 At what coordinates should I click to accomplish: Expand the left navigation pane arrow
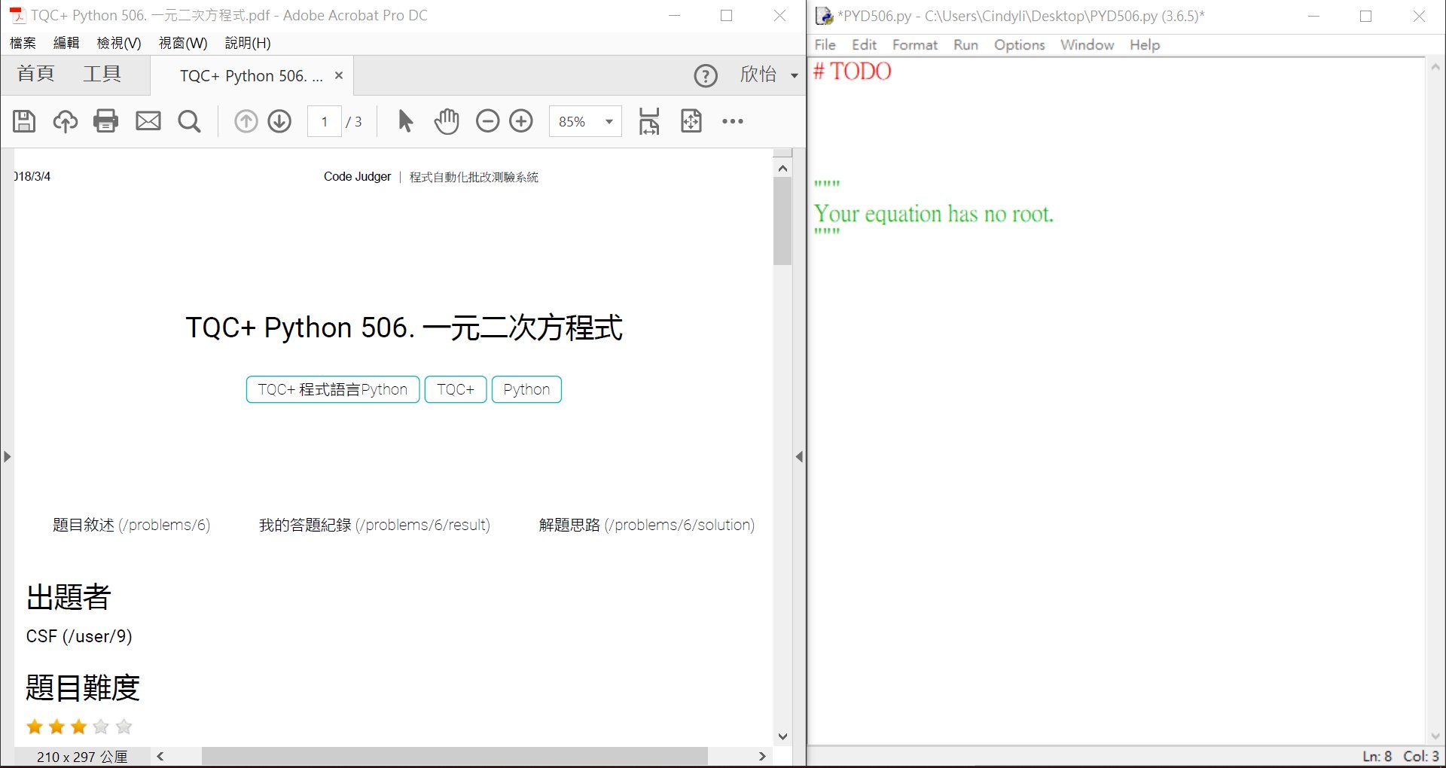point(7,456)
